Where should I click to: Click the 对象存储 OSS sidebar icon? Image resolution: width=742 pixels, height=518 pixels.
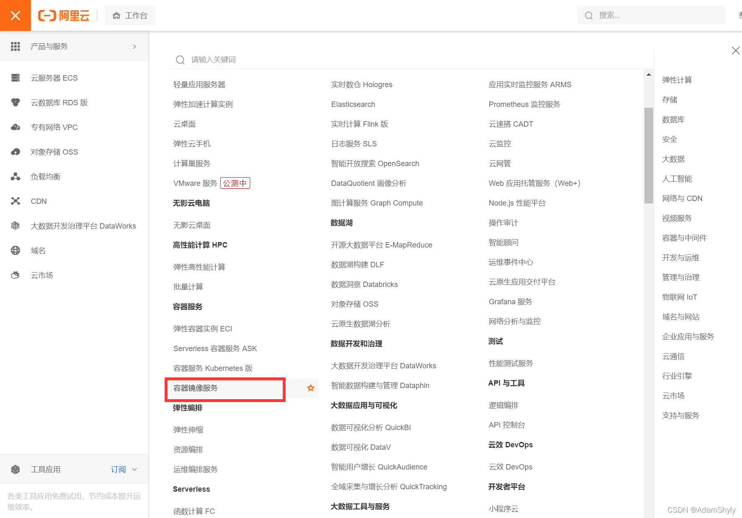pos(16,152)
